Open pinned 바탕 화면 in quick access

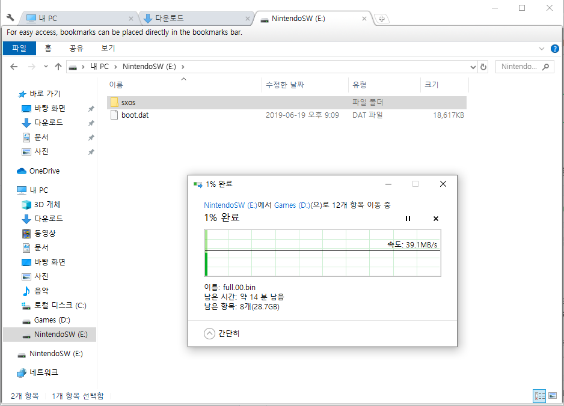pyautogui.click(x=50, y=109)
